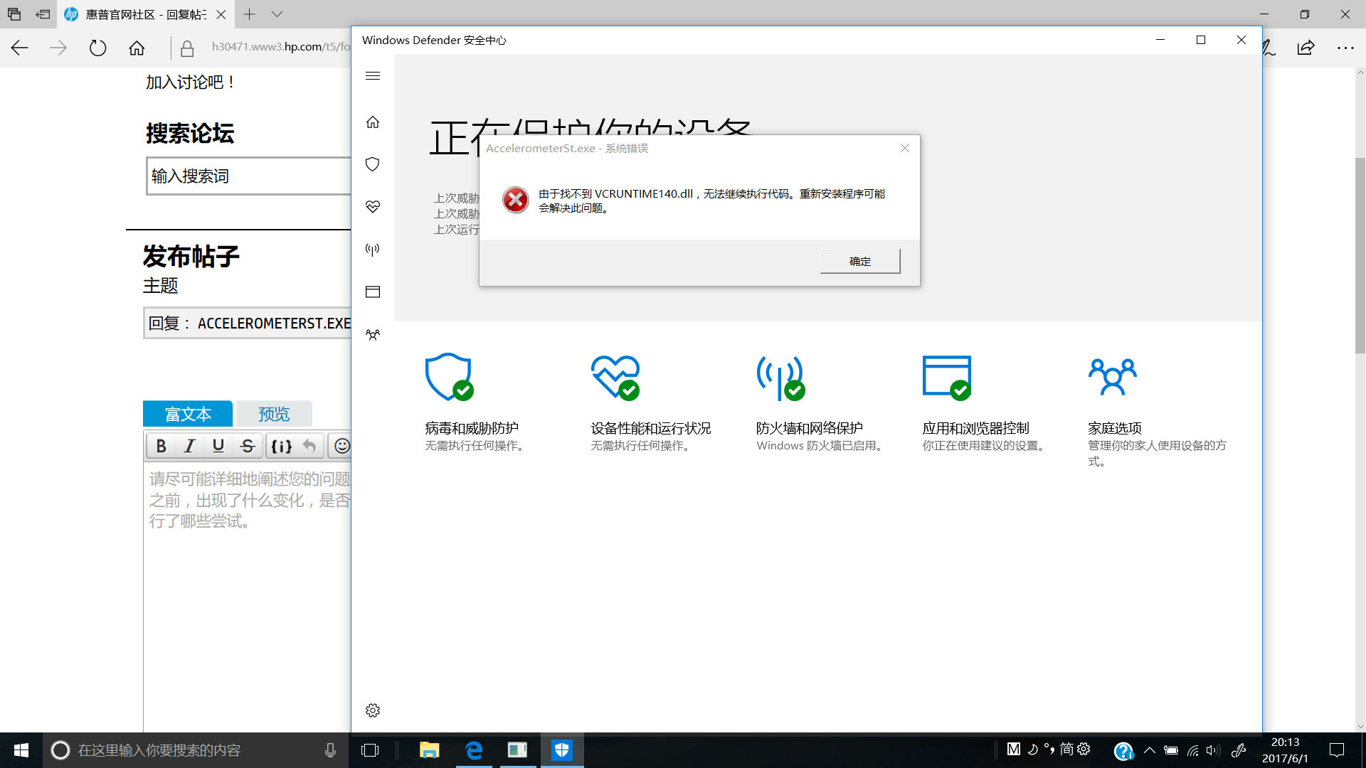
Task: Click the Cortana microphone icon
Action: pos(330,750)
